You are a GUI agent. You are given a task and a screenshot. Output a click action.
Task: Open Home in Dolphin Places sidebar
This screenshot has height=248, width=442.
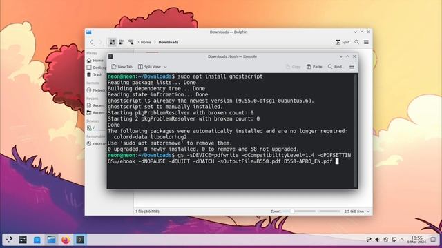(x=96, y=61)
